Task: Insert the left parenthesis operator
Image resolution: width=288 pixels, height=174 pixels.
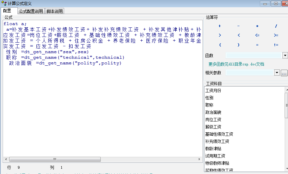Action: pyautogui.click(x=220, y=45)
